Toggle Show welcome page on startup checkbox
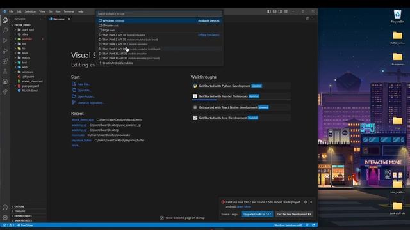Viewport: 410px width, 230px height. (162, 218)
